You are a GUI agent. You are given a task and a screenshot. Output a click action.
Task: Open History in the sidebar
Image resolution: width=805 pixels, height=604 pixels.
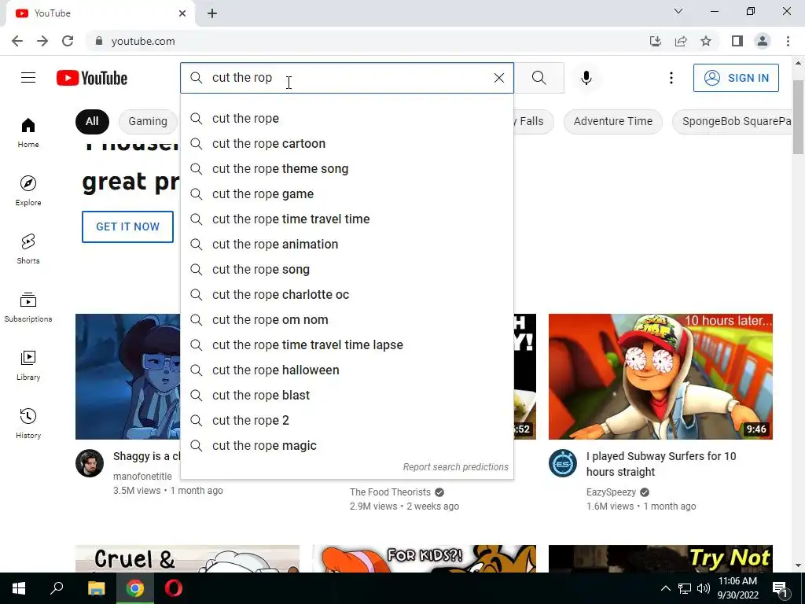click(x=28, y=423)
